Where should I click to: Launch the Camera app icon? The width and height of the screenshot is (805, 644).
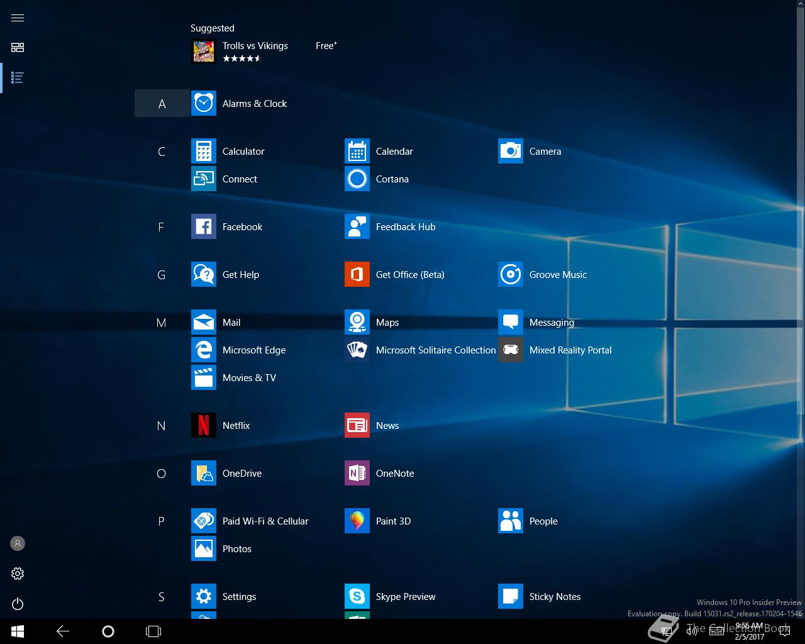(511, 151)
